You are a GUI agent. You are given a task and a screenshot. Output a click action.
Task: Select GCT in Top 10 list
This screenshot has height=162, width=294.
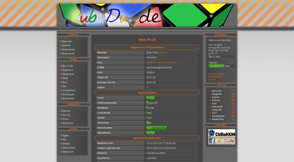(x=215, y=113)
